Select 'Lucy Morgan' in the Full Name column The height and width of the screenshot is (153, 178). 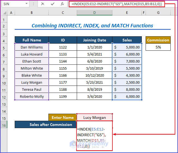pos(32,82)
